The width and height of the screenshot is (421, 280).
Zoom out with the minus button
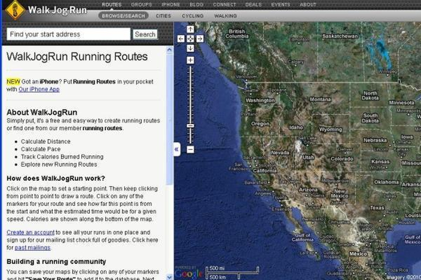point(190,149)
